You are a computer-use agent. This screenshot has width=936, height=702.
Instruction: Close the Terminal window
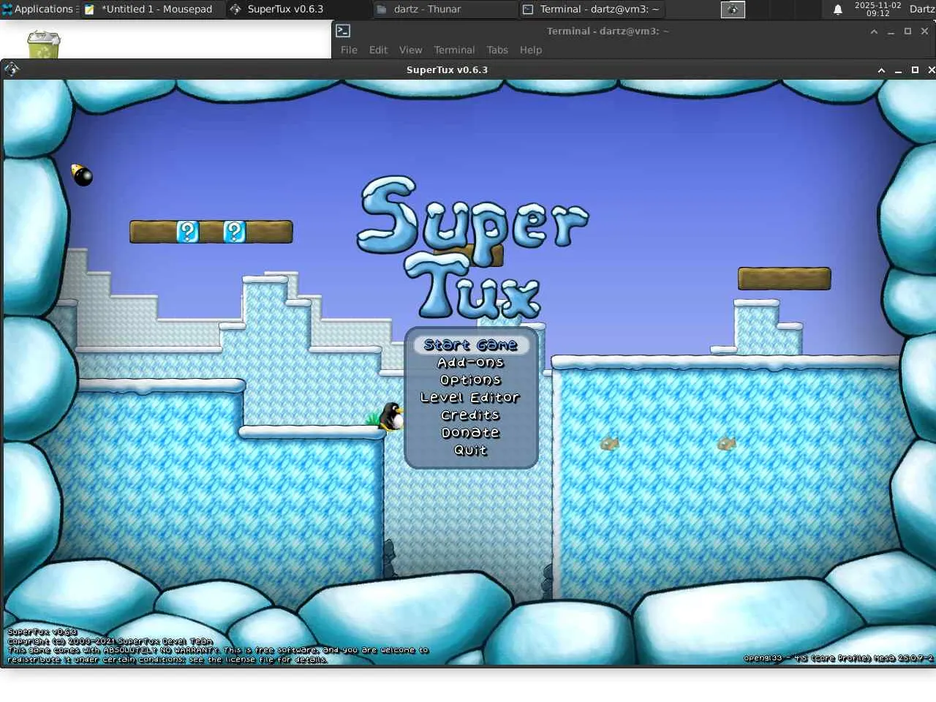tap(924, 31)
